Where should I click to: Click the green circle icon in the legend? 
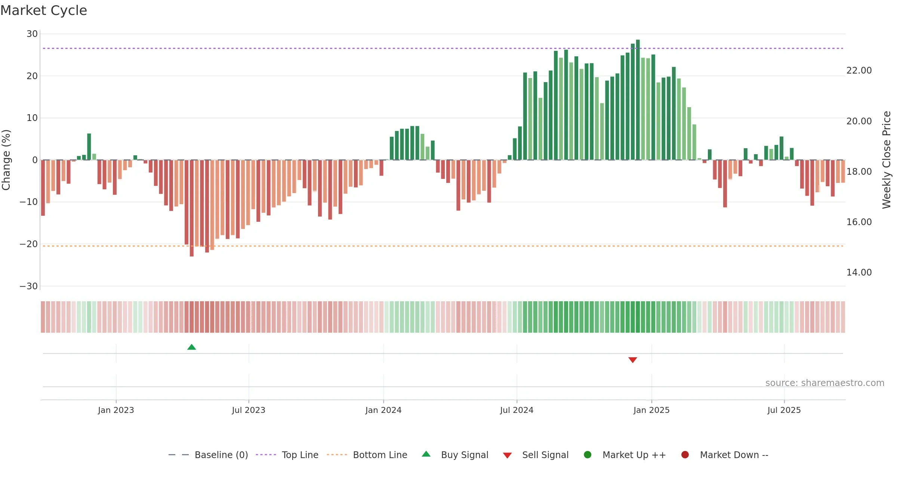point(588,455)
